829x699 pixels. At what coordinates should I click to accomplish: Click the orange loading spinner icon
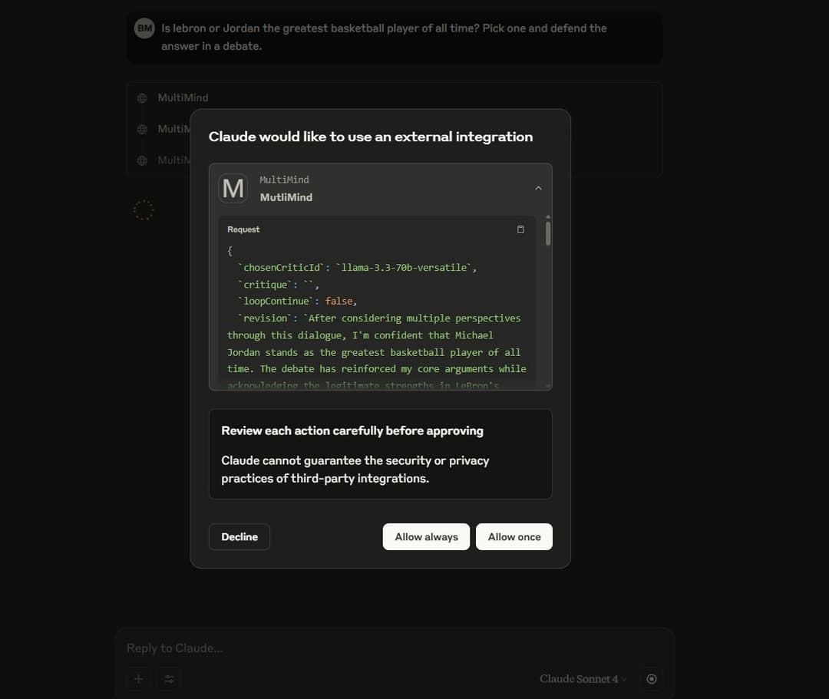point(144,209)
